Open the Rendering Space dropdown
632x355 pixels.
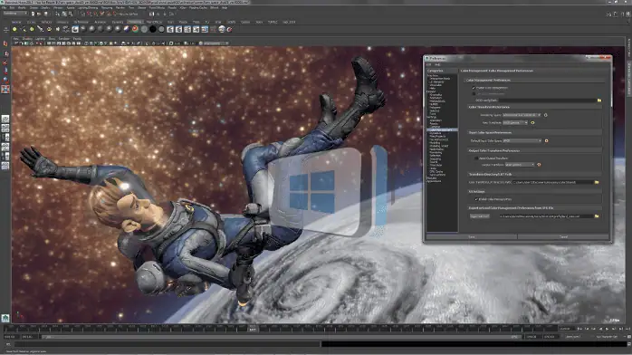(x=522, y=115)
